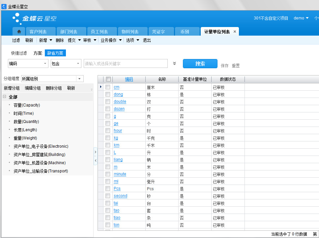319x238 pixels.
Task: Open the demo user dropdown
Action: [301, 18]
